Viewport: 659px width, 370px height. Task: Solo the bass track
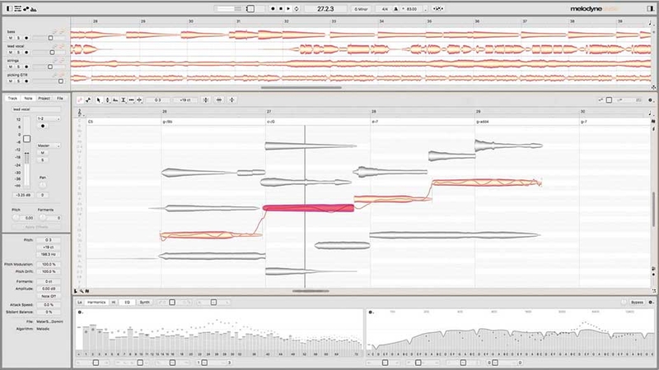coord(18,38)
